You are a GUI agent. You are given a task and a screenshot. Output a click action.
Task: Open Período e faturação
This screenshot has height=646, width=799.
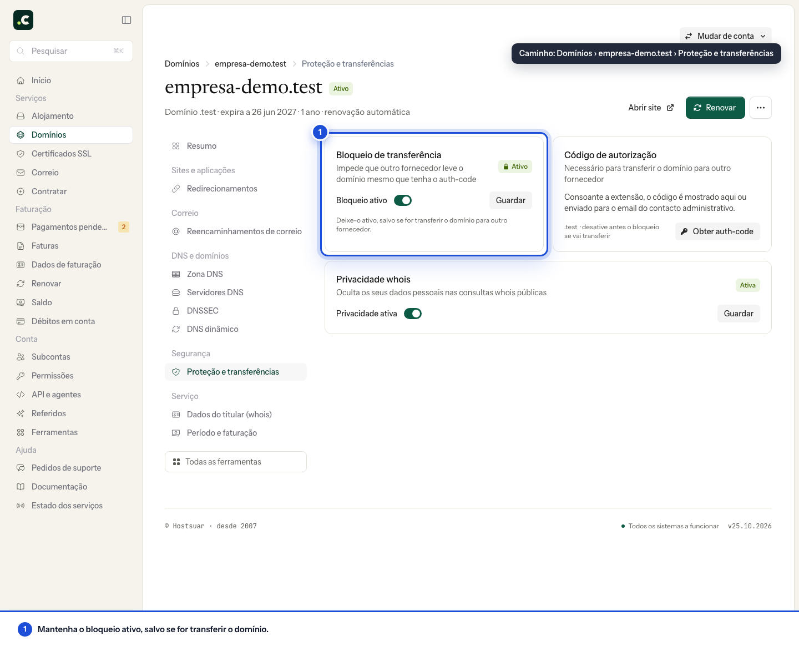click(x=236, y=433)
